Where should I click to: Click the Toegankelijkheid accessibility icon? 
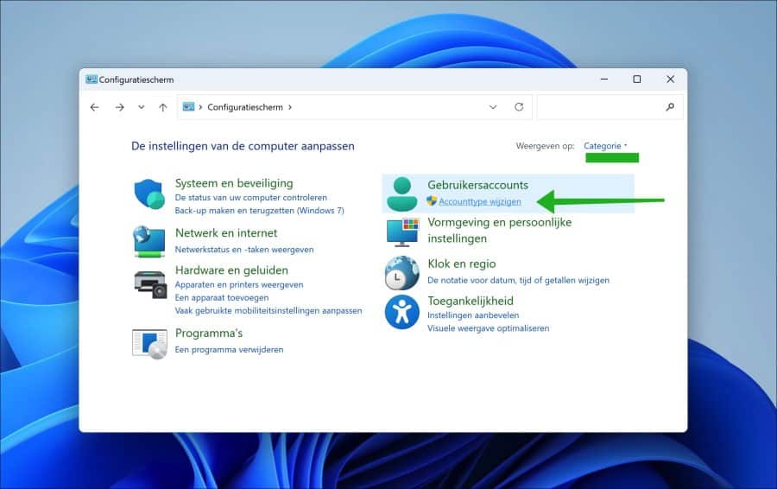click(x=401, y=312)
